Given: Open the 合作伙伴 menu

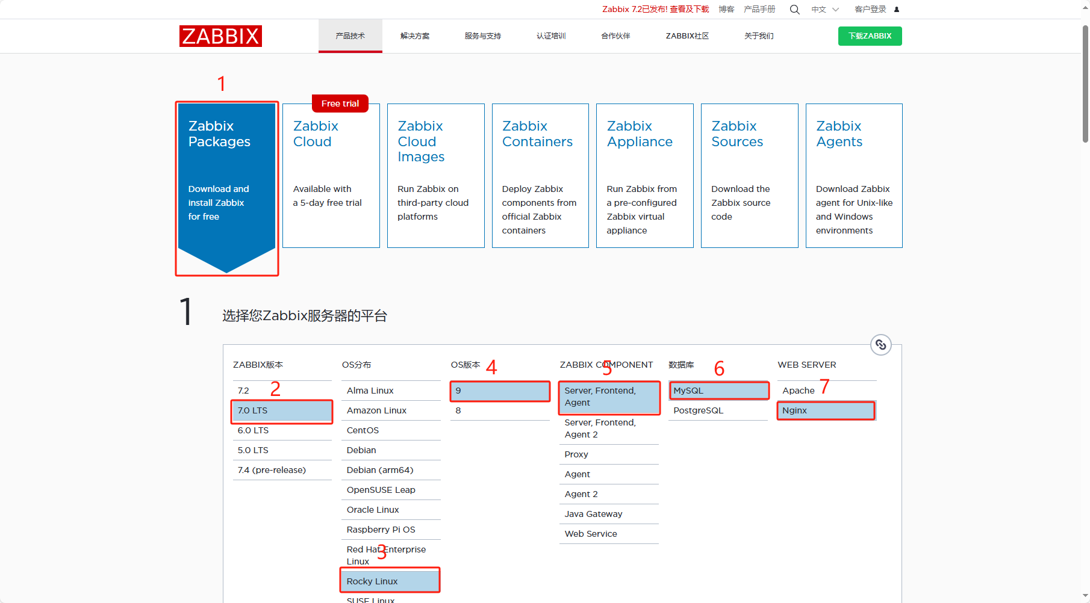Looking at the screenshot, I should pyautogui.click(x=615, y=36).
